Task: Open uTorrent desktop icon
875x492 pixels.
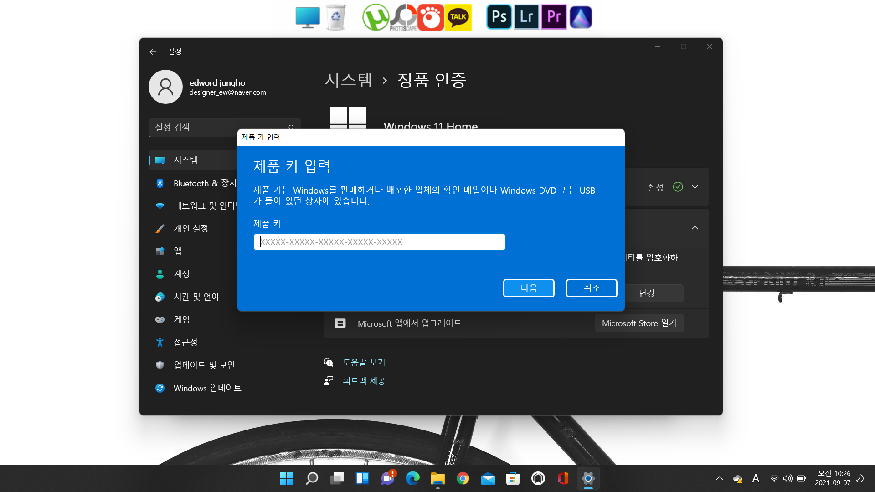Action: pyautogui.click(x=375, y=17)
